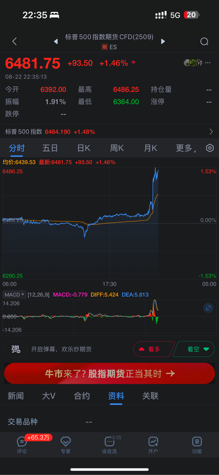Switch to the 关联 related tab
This screenshot has height=475, width=219.
150,396
